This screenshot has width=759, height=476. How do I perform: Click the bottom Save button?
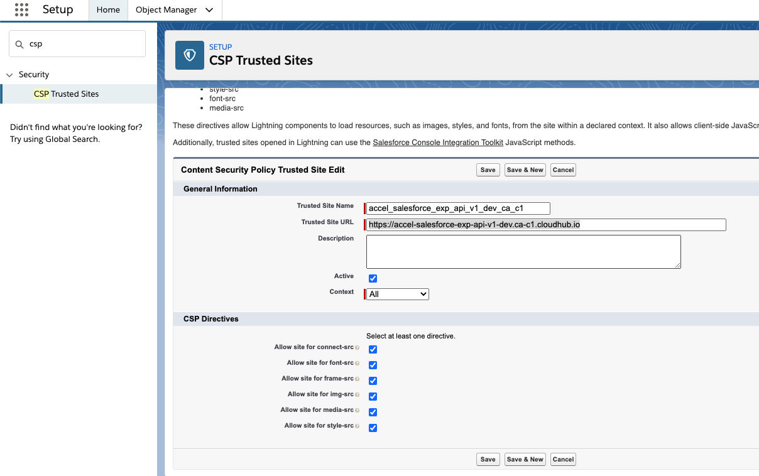(x=488, y=459)
